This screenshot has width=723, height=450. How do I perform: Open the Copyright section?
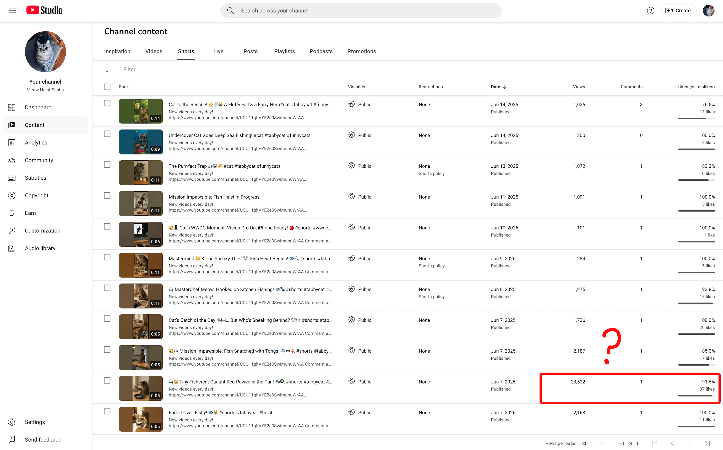pyautogui.click(x=36, y=195)
